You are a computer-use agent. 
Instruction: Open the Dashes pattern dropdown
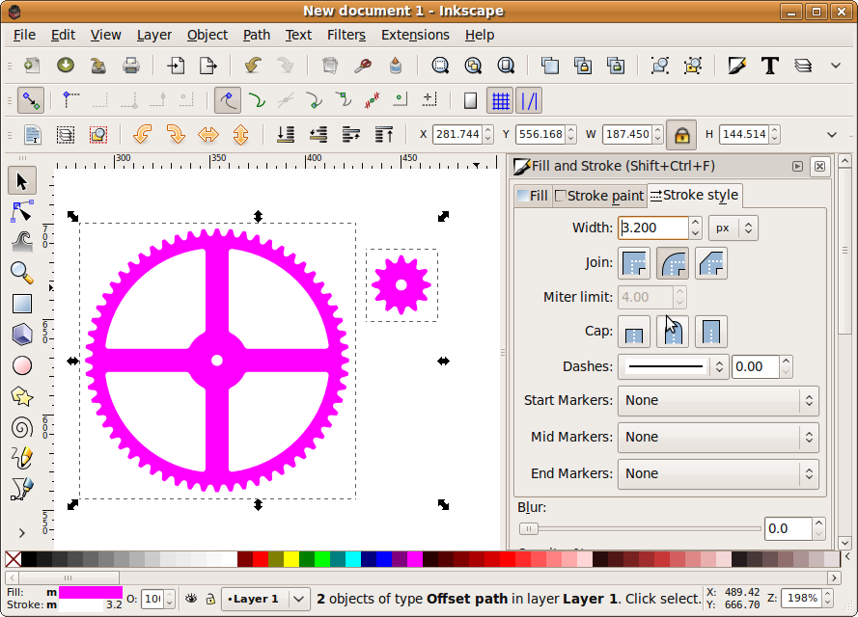click(x=673, y=366)
